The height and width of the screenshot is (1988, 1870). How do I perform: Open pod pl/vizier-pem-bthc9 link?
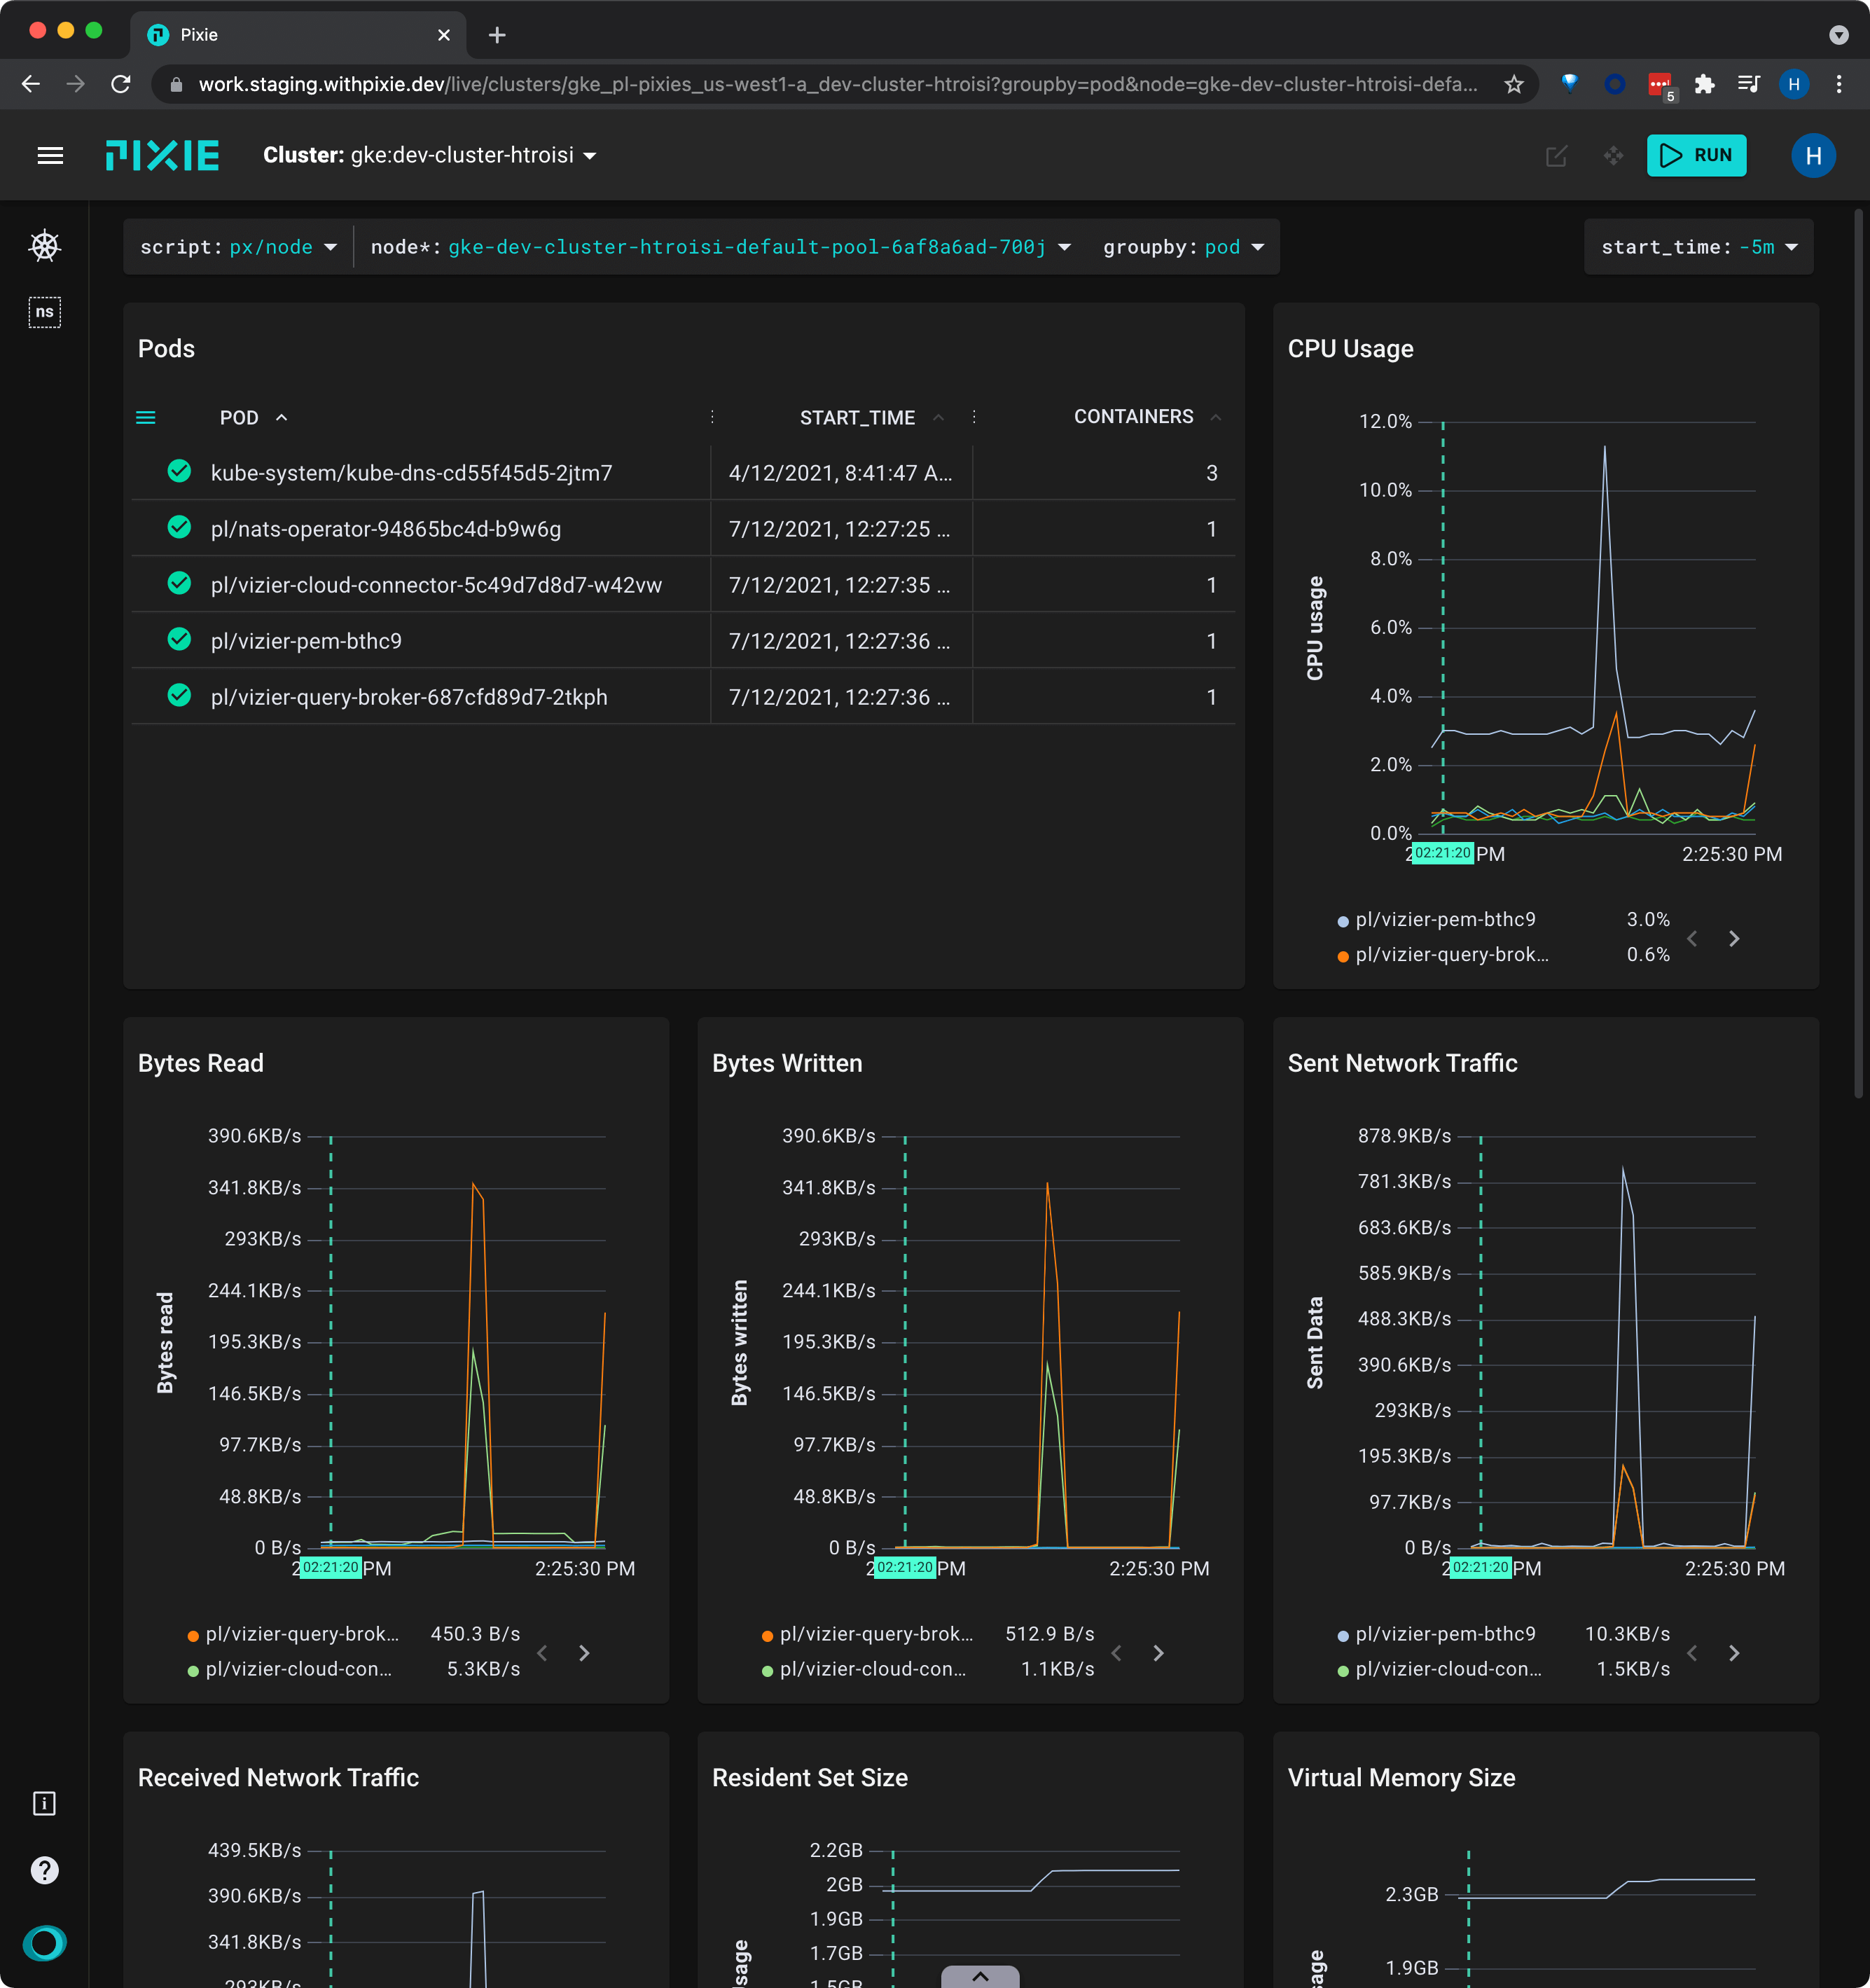306,641
